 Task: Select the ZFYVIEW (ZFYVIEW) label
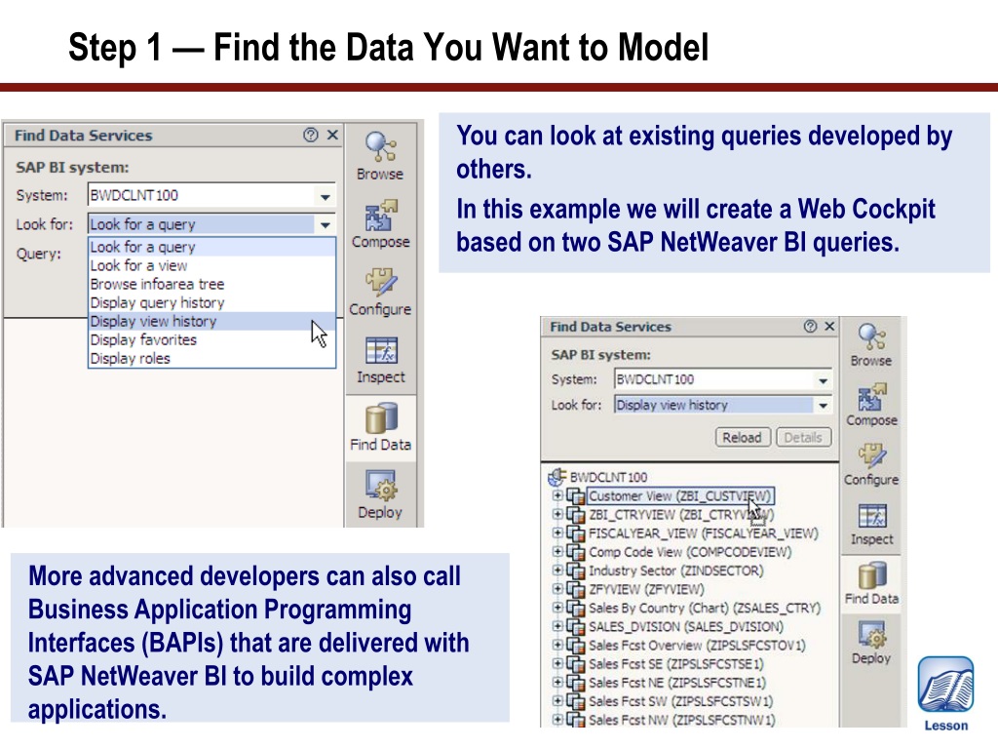[647, 589]
